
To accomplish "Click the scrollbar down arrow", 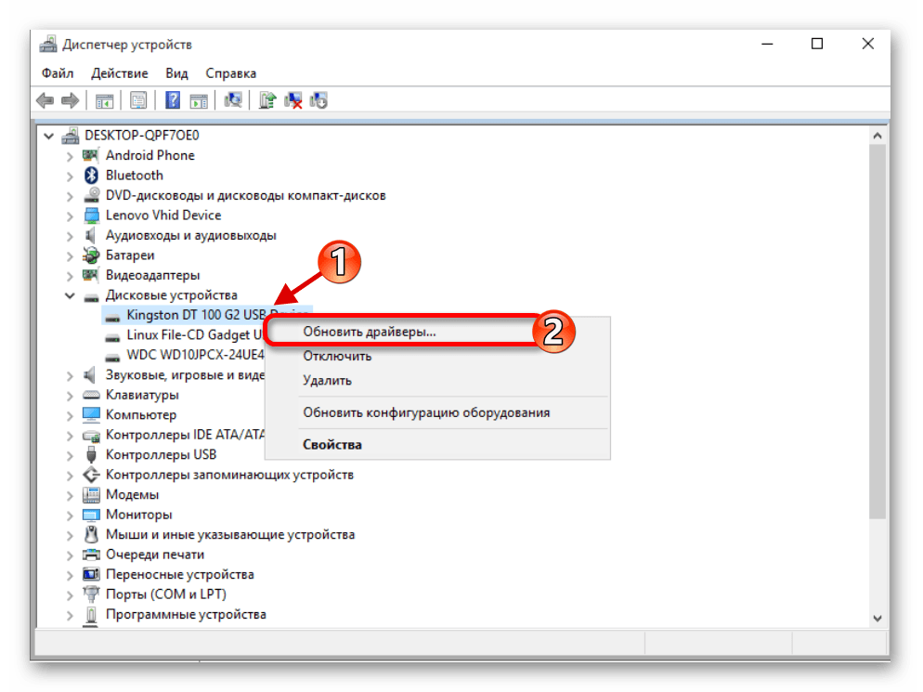I will coord(877,618).
